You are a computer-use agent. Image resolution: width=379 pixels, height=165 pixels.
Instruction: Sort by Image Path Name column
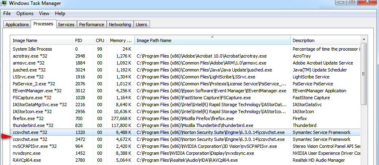point(212,40)
